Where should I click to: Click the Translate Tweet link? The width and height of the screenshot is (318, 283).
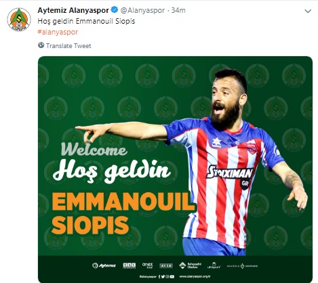[68, 46]
